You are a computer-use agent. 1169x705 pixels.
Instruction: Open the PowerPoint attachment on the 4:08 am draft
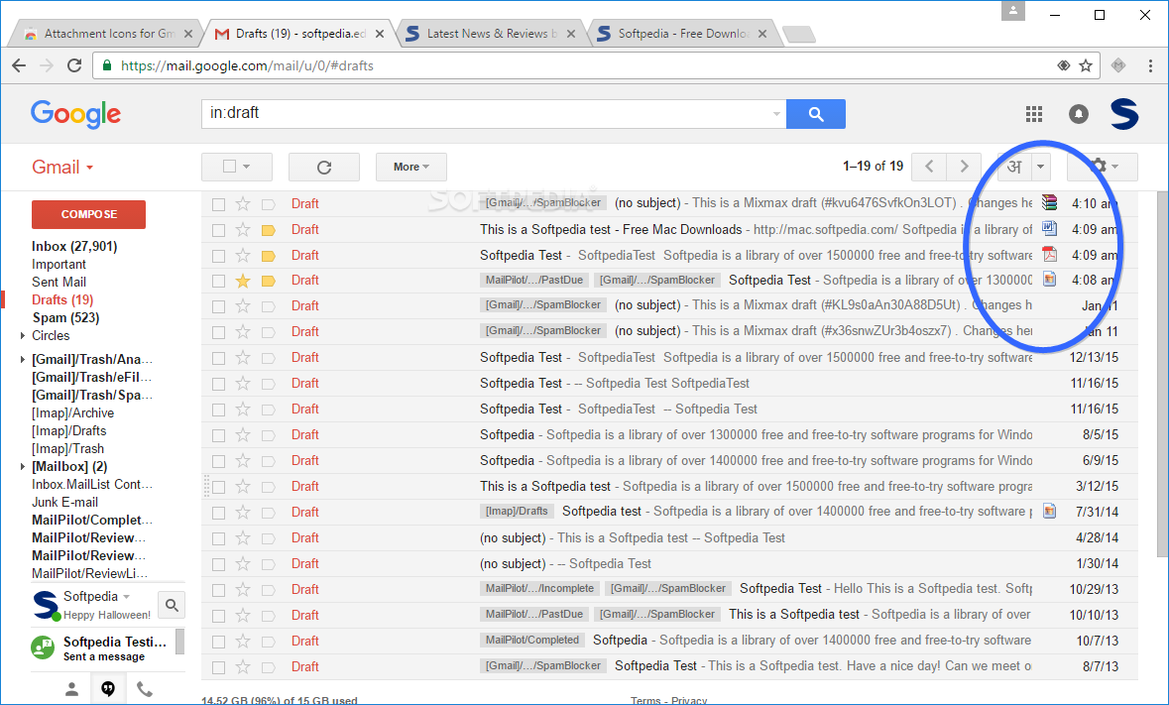(1049, 280)
